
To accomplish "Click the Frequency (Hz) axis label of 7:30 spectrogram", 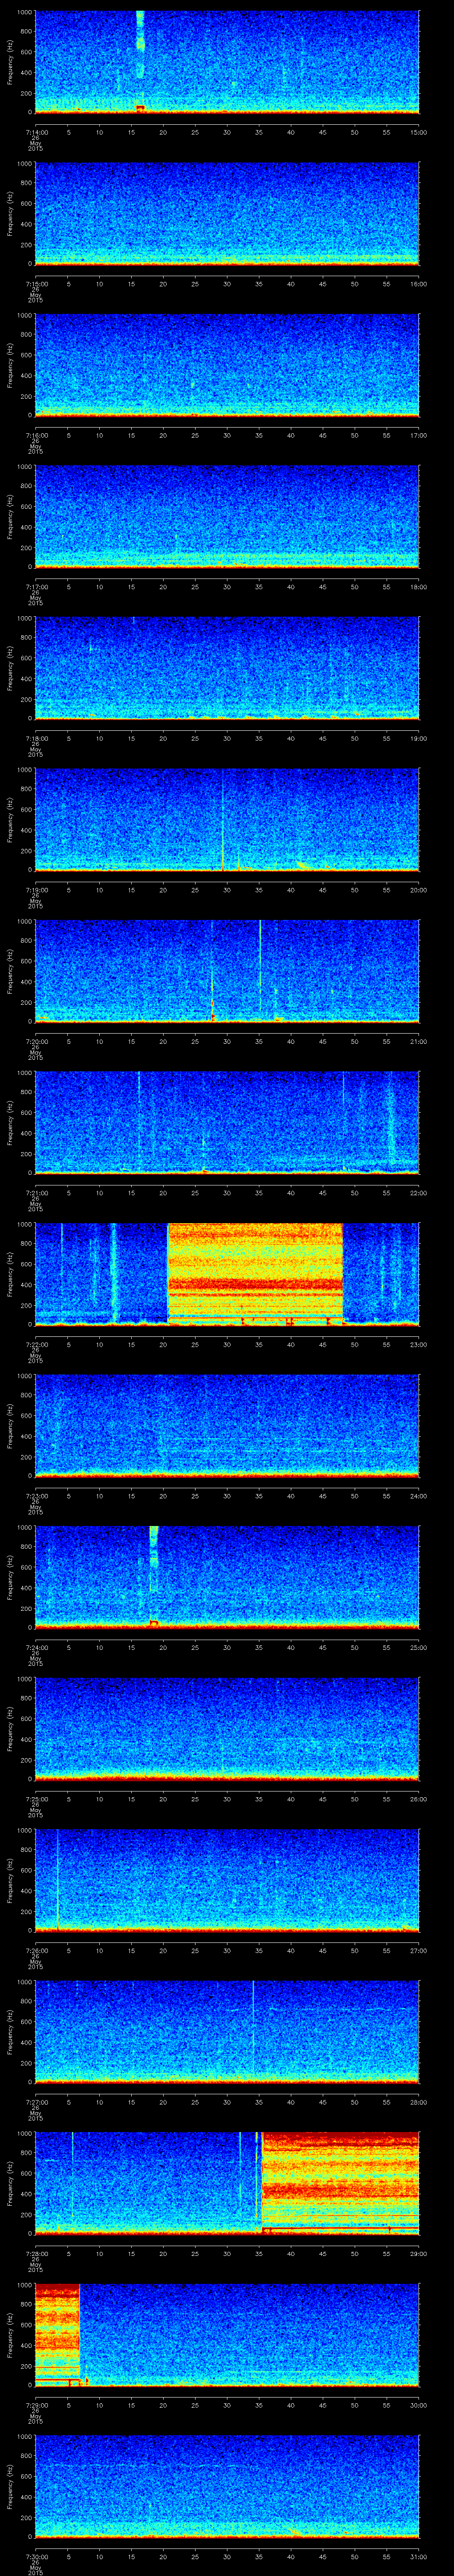I will point(10,2486).
